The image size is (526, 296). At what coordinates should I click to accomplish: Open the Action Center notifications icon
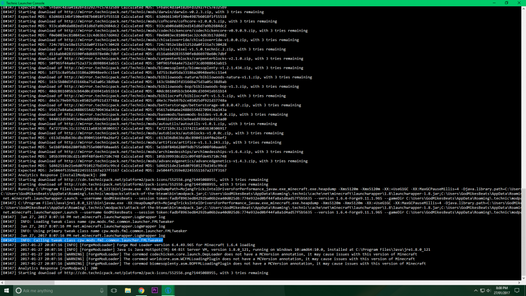517,291
